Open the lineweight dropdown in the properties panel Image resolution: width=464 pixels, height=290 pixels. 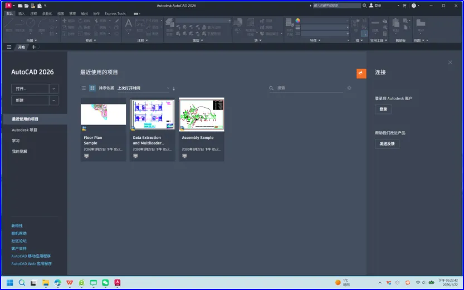[x=325, y=27]
